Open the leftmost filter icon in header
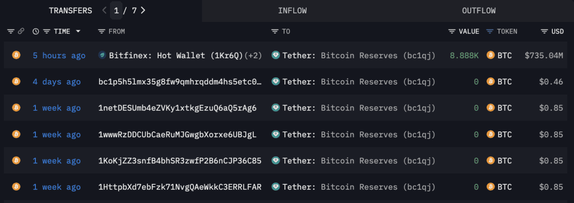Viewport: 574px width, 203px height. tap(11, 32)
